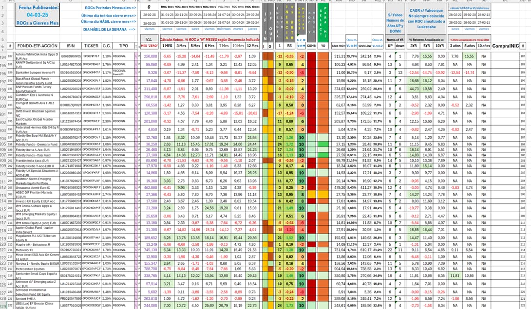Click the '7 Mes' header cell
The width and height of the screenshot is (531, 309).
point(224,46)
